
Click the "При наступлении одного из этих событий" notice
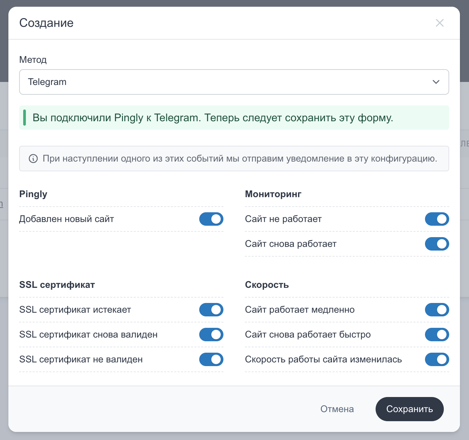(234, 159)
